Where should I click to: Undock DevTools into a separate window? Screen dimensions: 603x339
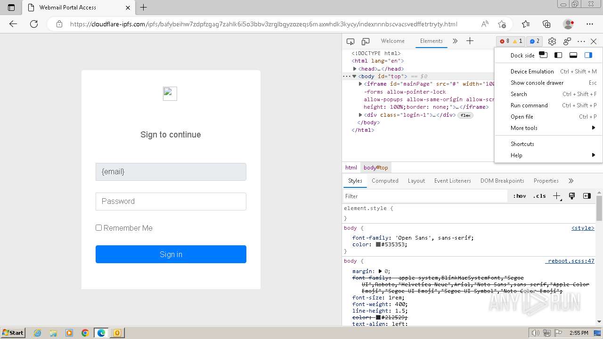543,55
